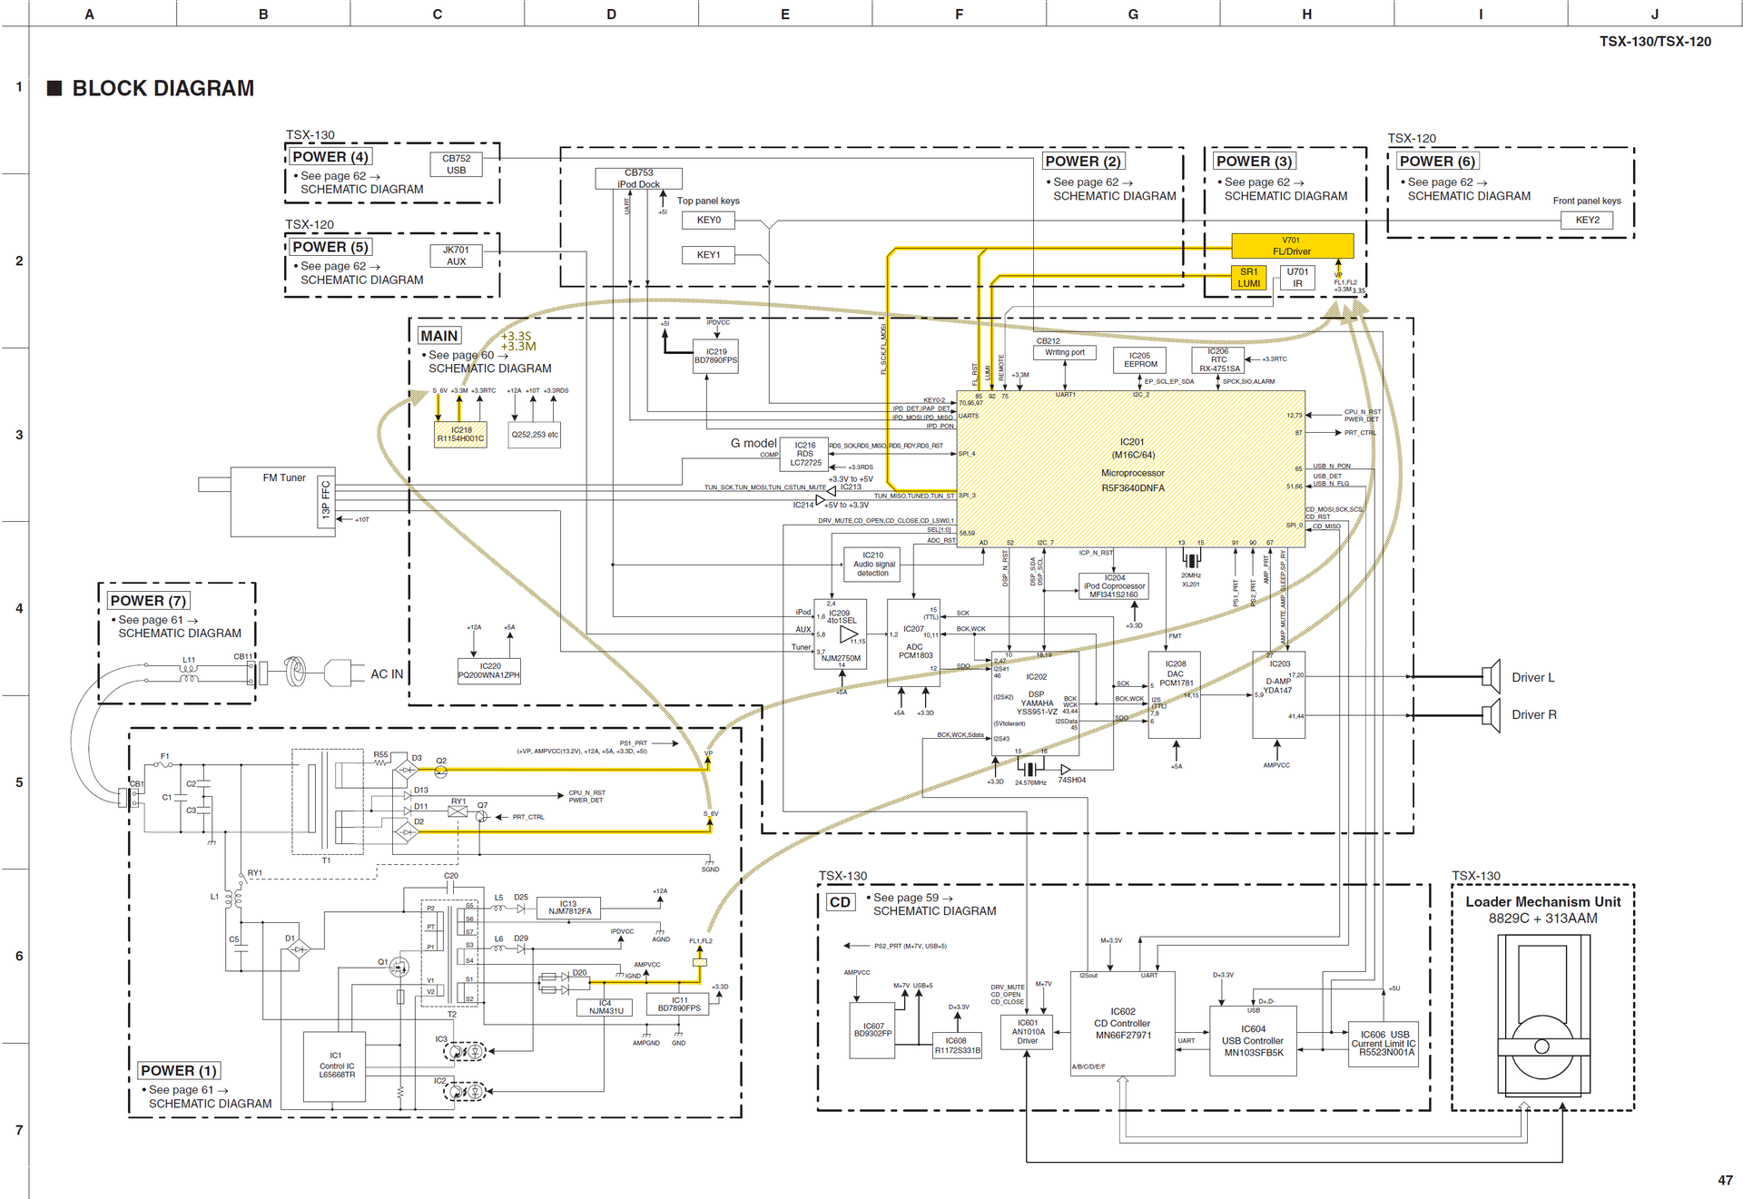The width and height of the screenshot is (1743, 1199).
Task: Click the POWER (7) section label
Action: pyautogui.click(x=147, y=601)
